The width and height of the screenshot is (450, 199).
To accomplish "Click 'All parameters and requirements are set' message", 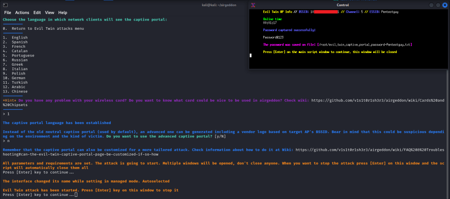I will [x=224, y=166].
